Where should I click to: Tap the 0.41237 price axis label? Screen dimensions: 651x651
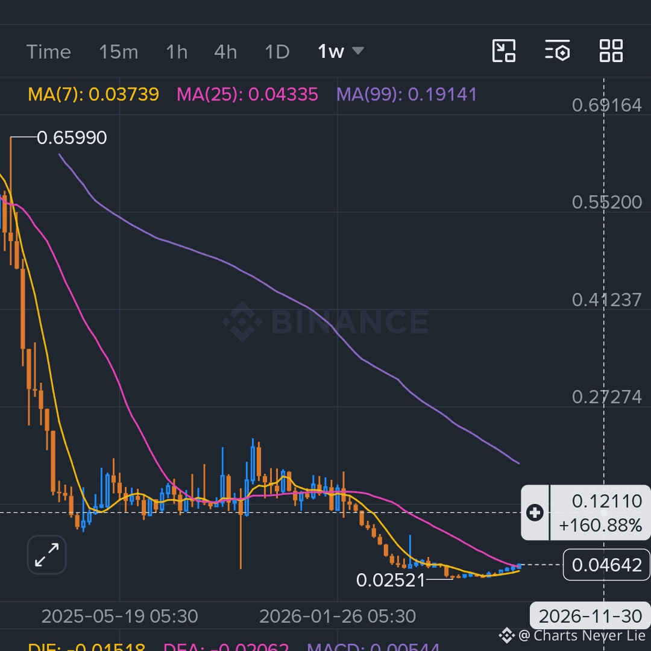(606, 300)
